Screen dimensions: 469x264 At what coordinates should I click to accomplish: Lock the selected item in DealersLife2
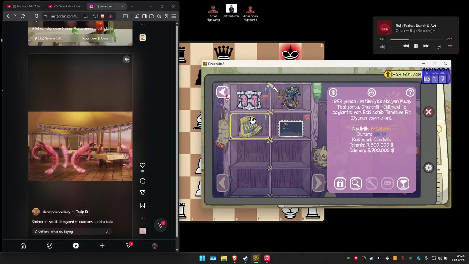(340, 183)
